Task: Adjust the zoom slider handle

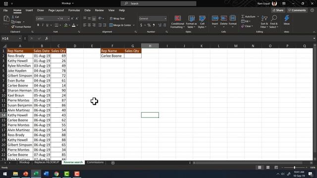Action: click(x=295, y=168)
